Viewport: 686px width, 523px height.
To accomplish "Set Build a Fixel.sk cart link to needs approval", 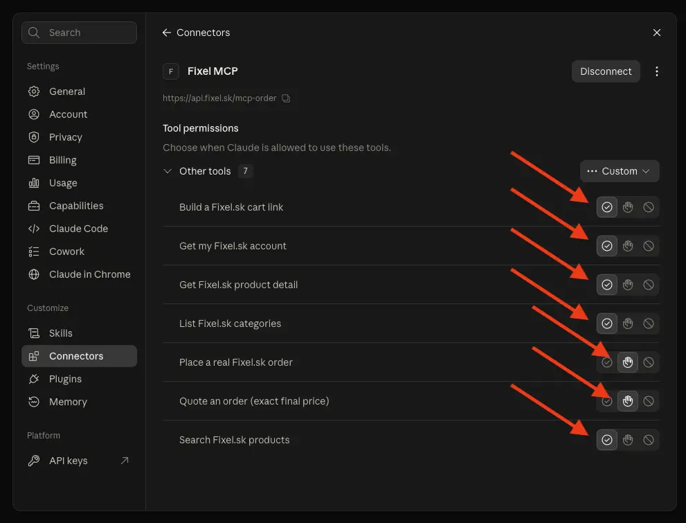I will [x=628, y=207].
